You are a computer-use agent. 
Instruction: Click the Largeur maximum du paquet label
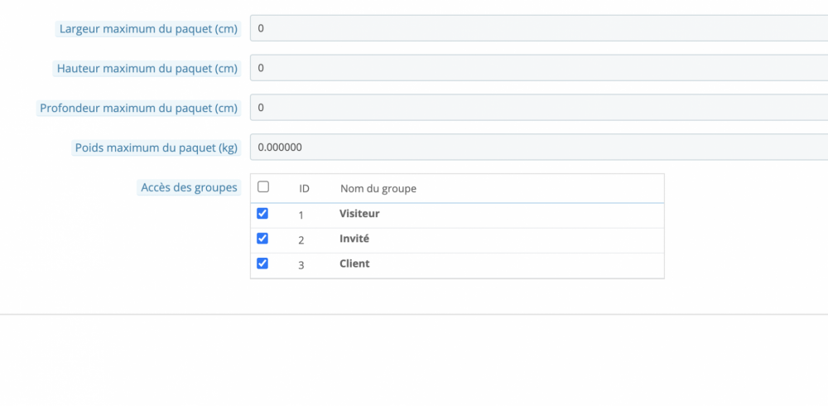148,29
